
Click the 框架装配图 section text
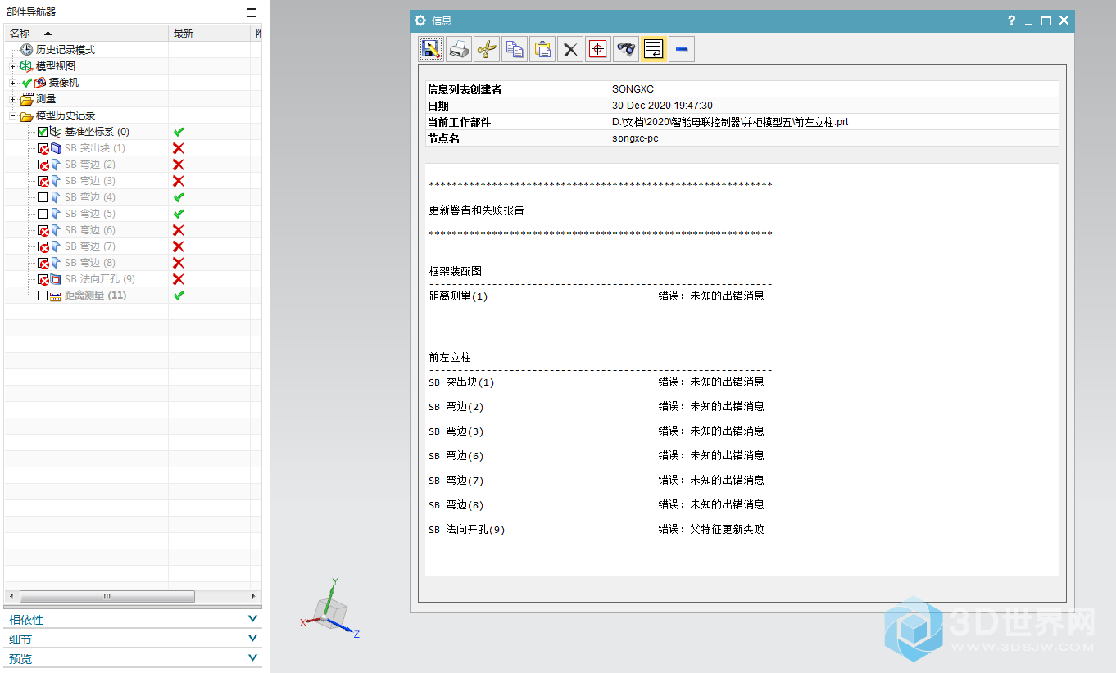click(x=455, y=271)
